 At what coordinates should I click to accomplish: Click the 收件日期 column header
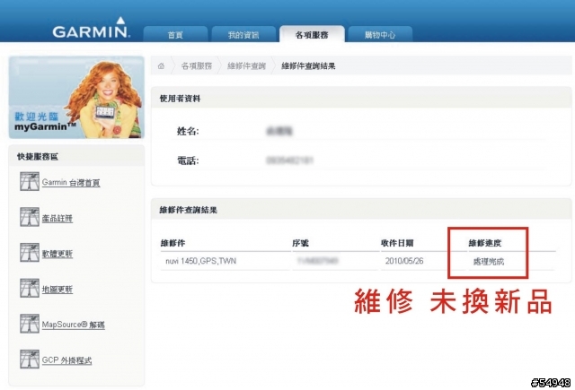coord(397,243)
